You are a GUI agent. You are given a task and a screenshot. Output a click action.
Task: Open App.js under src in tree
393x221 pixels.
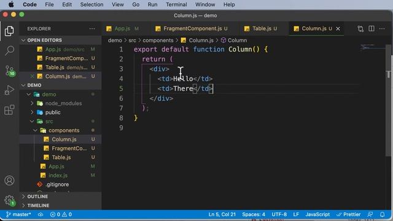(60, 166)
